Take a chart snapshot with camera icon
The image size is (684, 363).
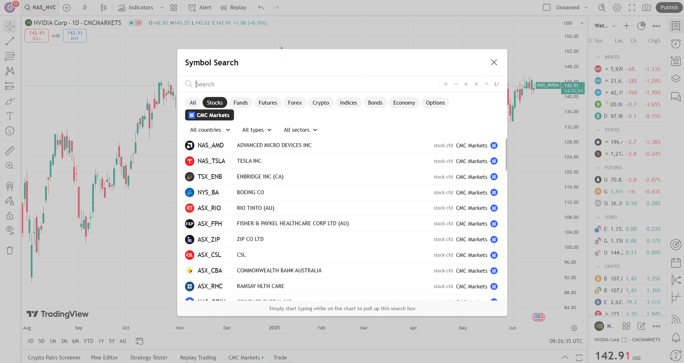tap(646, 7)
